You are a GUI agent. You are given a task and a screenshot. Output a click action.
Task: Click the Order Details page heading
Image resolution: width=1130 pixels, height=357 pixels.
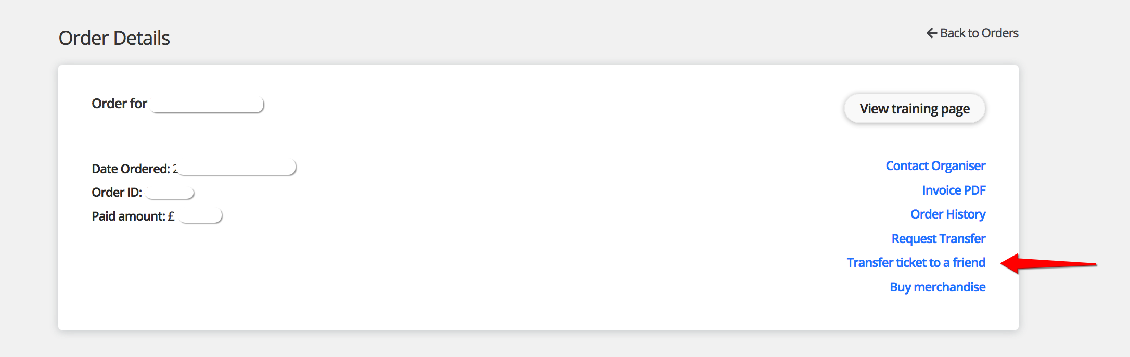pyautogui.click(x=114, y=38)
